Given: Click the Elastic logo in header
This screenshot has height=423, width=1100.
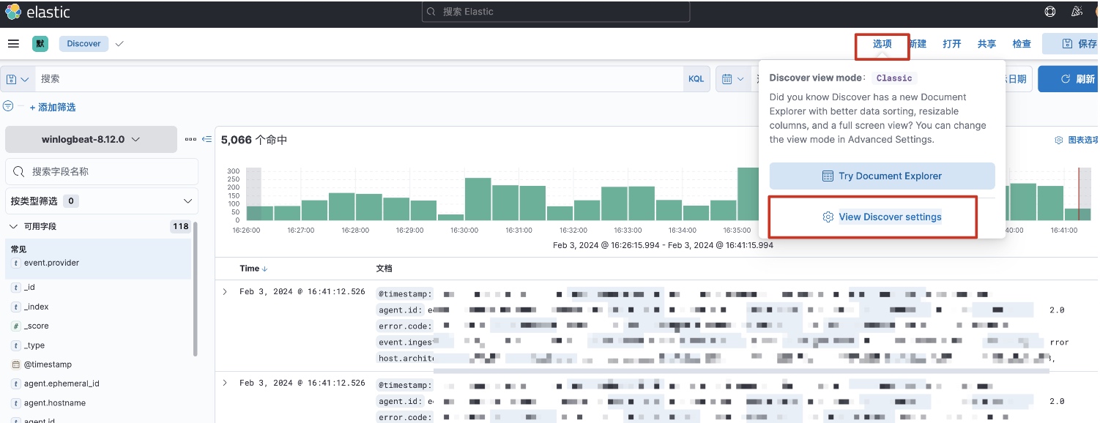Looking at the screenshot, I should (13, 12).
